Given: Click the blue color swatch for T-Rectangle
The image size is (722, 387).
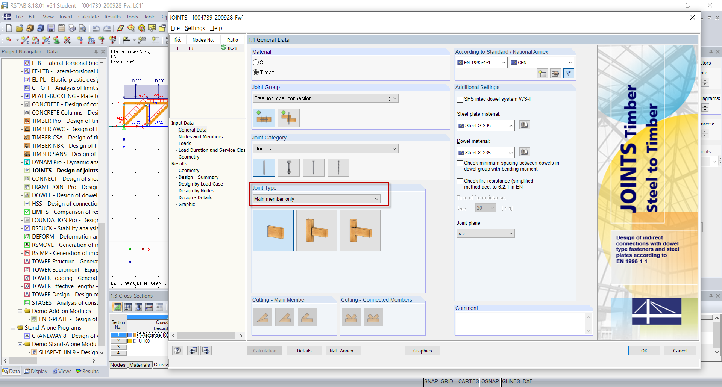Looking at the screenshot, I should point(130,335).
